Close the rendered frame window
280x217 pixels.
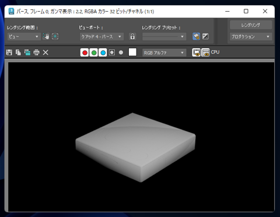coord(265,11)
